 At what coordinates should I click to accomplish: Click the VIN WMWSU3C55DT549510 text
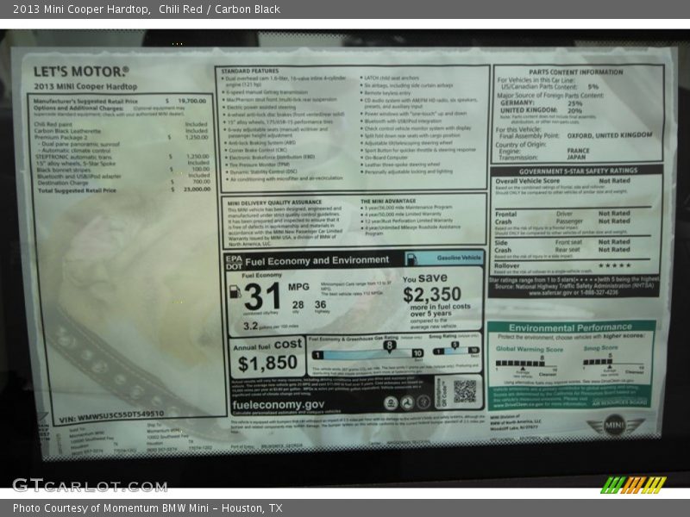111,416
